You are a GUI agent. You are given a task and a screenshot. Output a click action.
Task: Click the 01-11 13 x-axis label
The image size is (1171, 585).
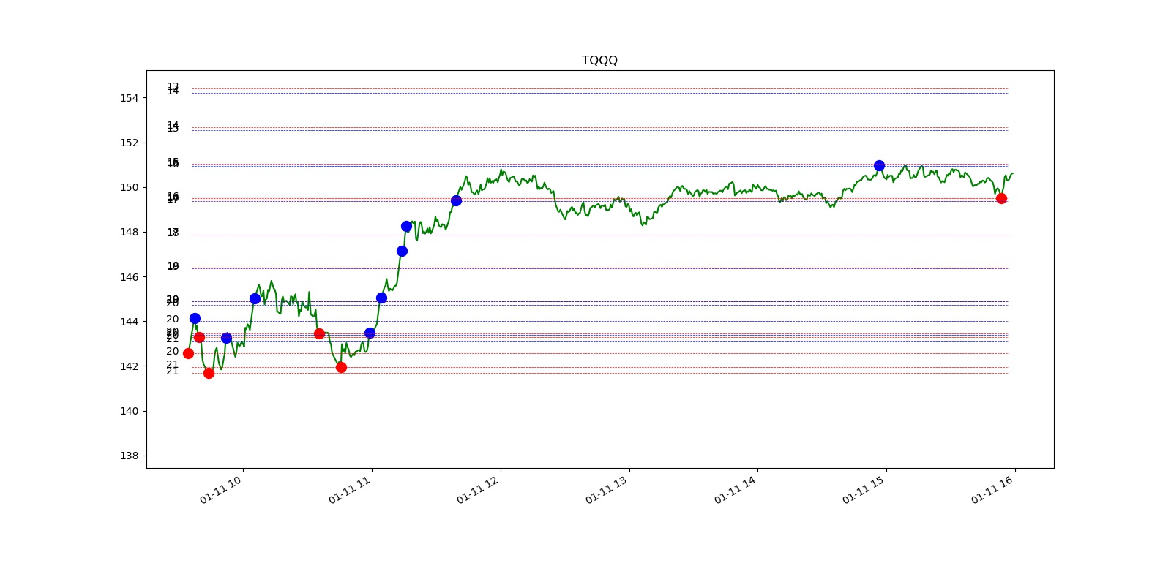(607, 490)
